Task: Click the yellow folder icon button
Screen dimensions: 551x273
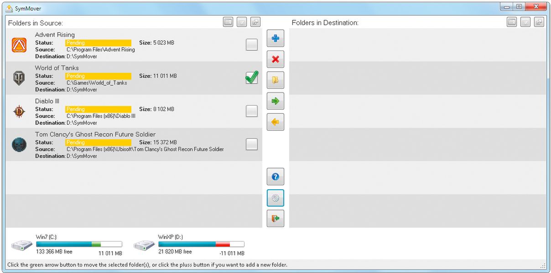Action: 275,80
